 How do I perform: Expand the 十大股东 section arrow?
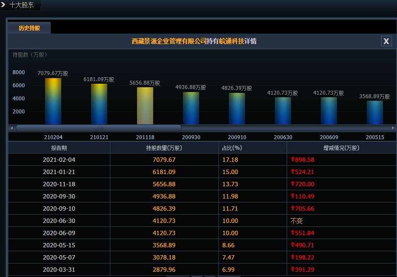3,4
